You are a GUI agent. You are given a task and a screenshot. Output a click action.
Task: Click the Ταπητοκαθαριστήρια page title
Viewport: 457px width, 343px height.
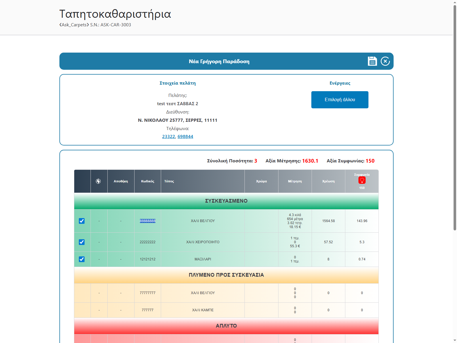(115, 14)
